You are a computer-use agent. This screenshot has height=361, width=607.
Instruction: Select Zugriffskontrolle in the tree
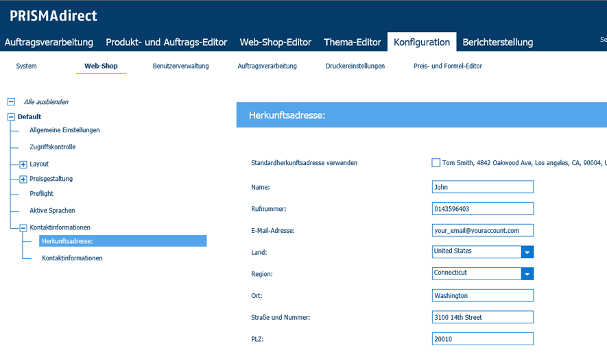(53, 147)
